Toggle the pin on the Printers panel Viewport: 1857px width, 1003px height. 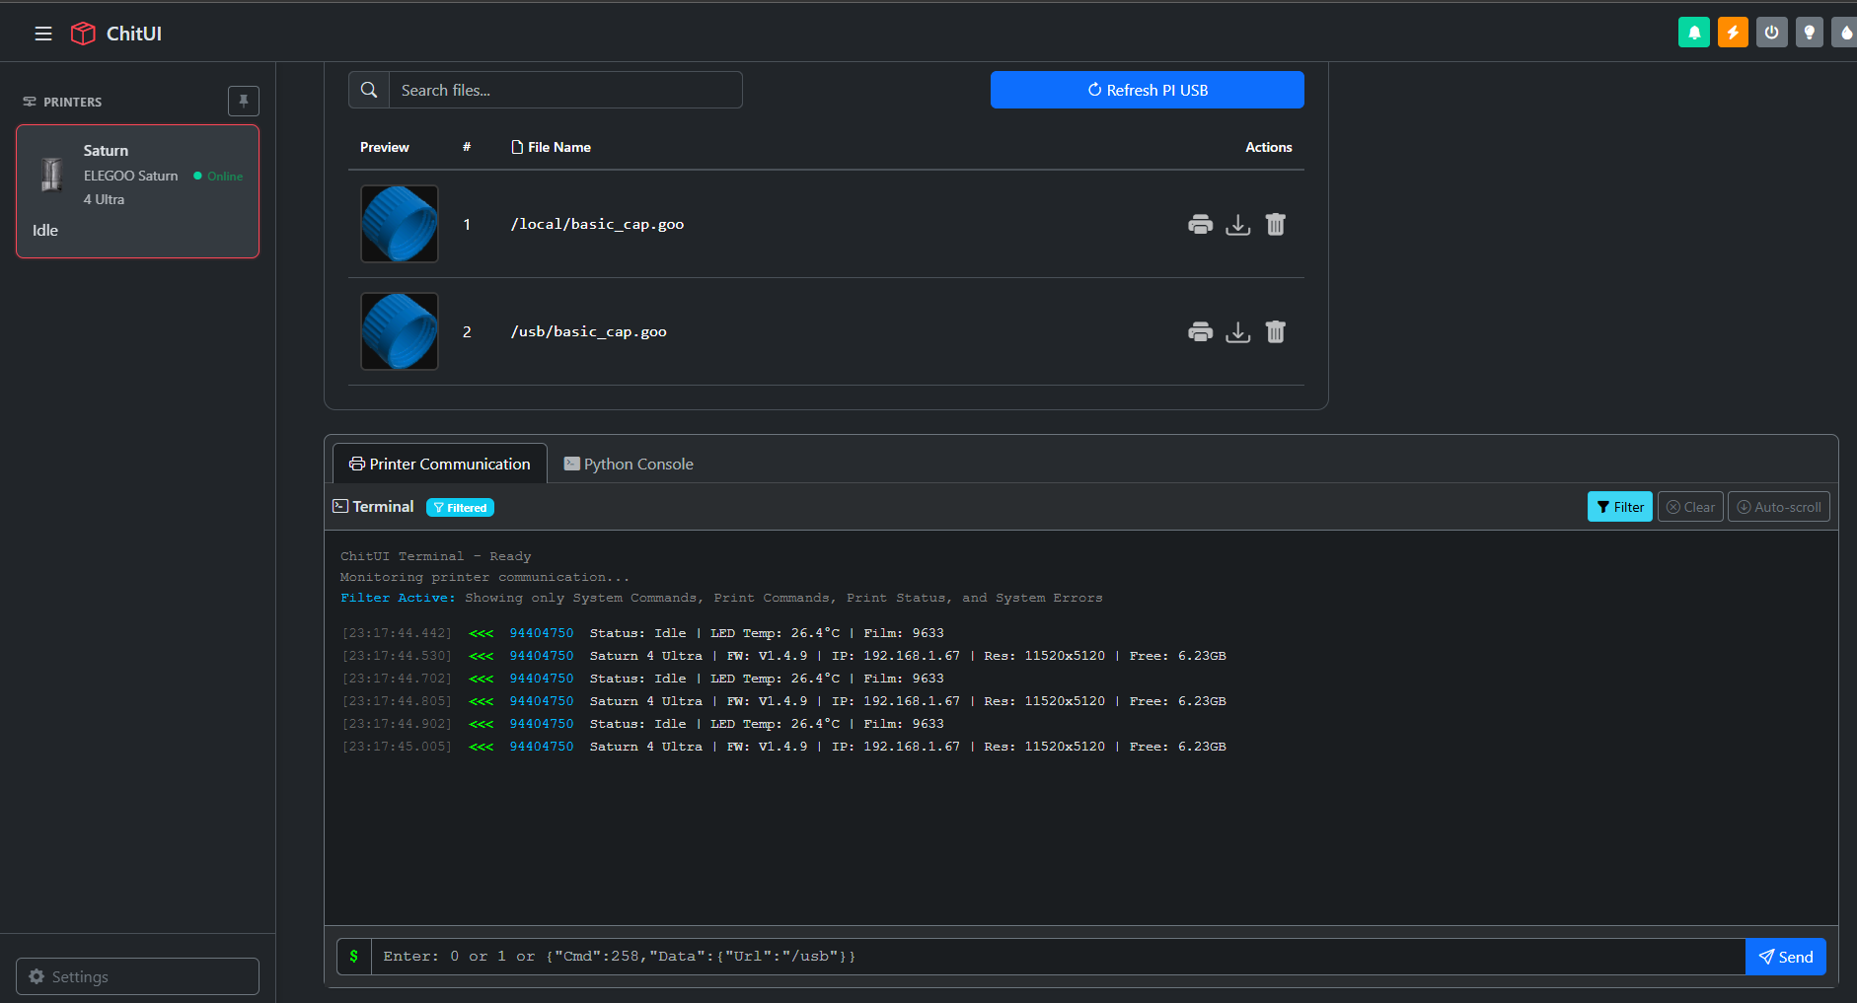tap(243, 101)
